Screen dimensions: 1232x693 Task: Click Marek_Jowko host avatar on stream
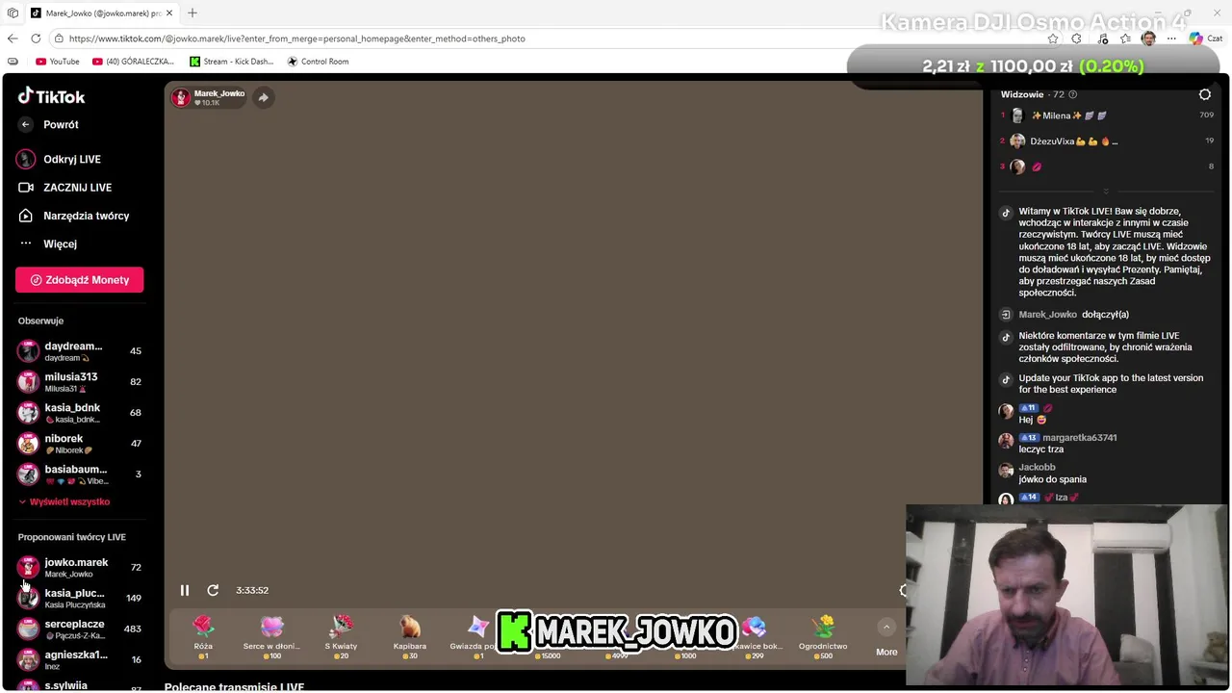click(x=181, y=97)
